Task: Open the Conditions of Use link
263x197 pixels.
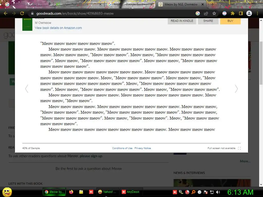Action: [122, 148]
